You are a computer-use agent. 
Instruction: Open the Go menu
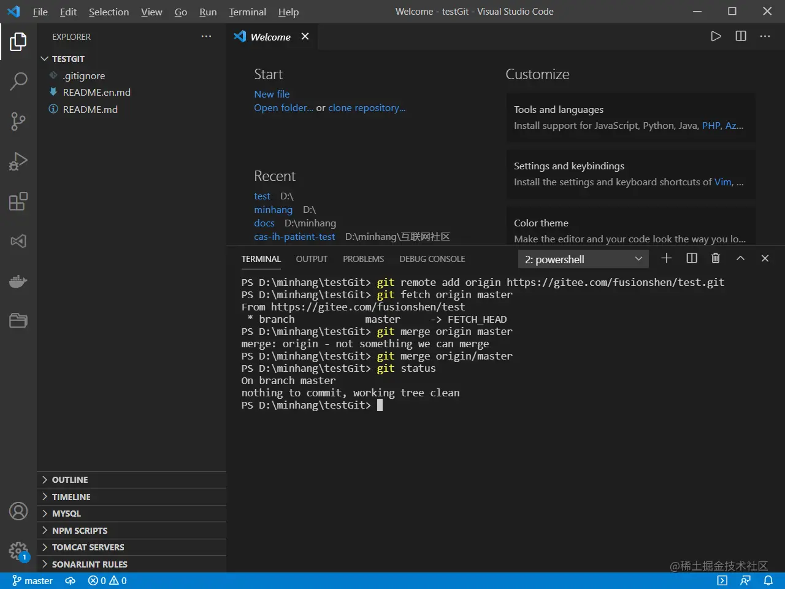pyautogui.click(x=181, y=12)
